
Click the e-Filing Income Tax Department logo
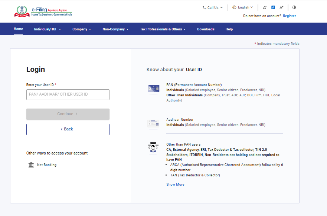(x=43, y=11)
